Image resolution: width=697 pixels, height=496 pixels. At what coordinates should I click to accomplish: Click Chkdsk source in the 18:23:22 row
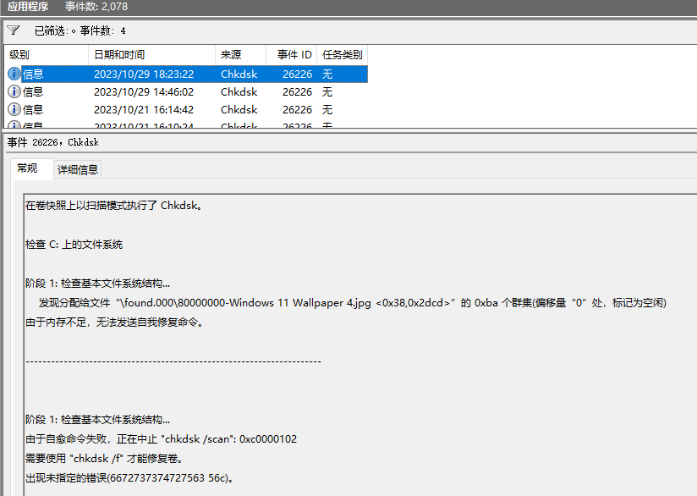click(x=239, y=74)
